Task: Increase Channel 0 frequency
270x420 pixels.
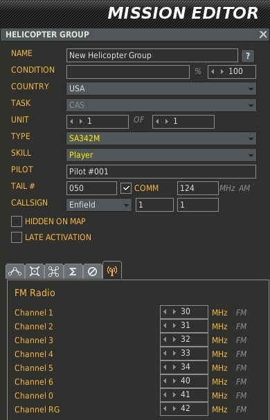Action: pos(174,395)
